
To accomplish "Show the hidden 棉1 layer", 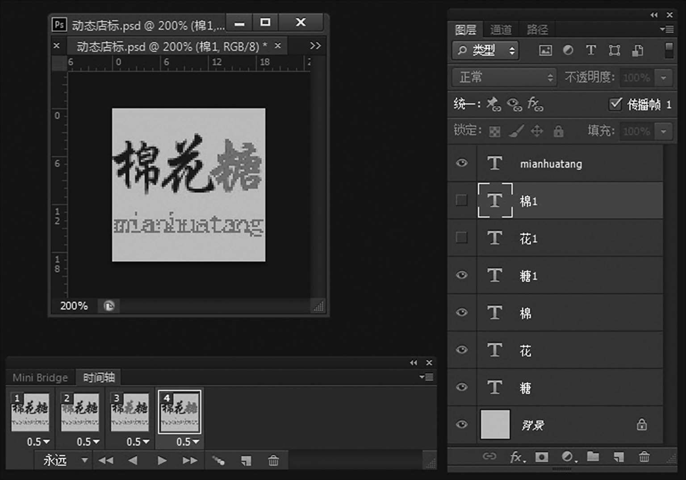I will [x=461, y=200].
